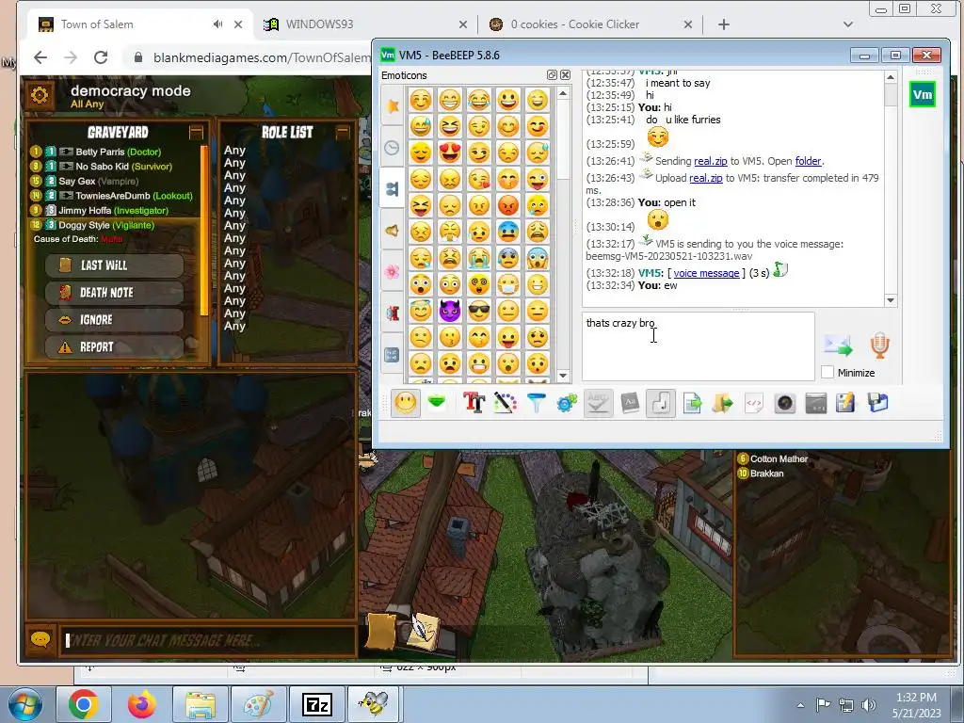Close the Emoticons panel
Screen dimensions: 964x723
tap(565, 75)
